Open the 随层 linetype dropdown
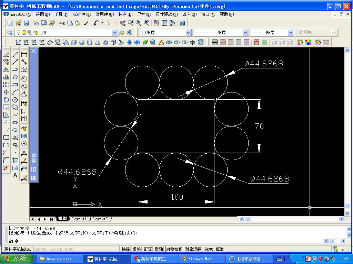Image resolution: width=353 pixels, height=264 pixels. click(245, 33)
